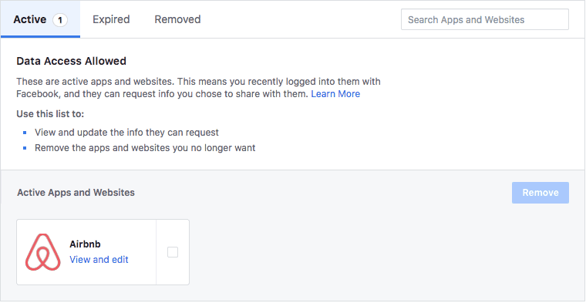Click the Active tab count badge
Viewport: 586px width, 303px height.
pos(60,20)
